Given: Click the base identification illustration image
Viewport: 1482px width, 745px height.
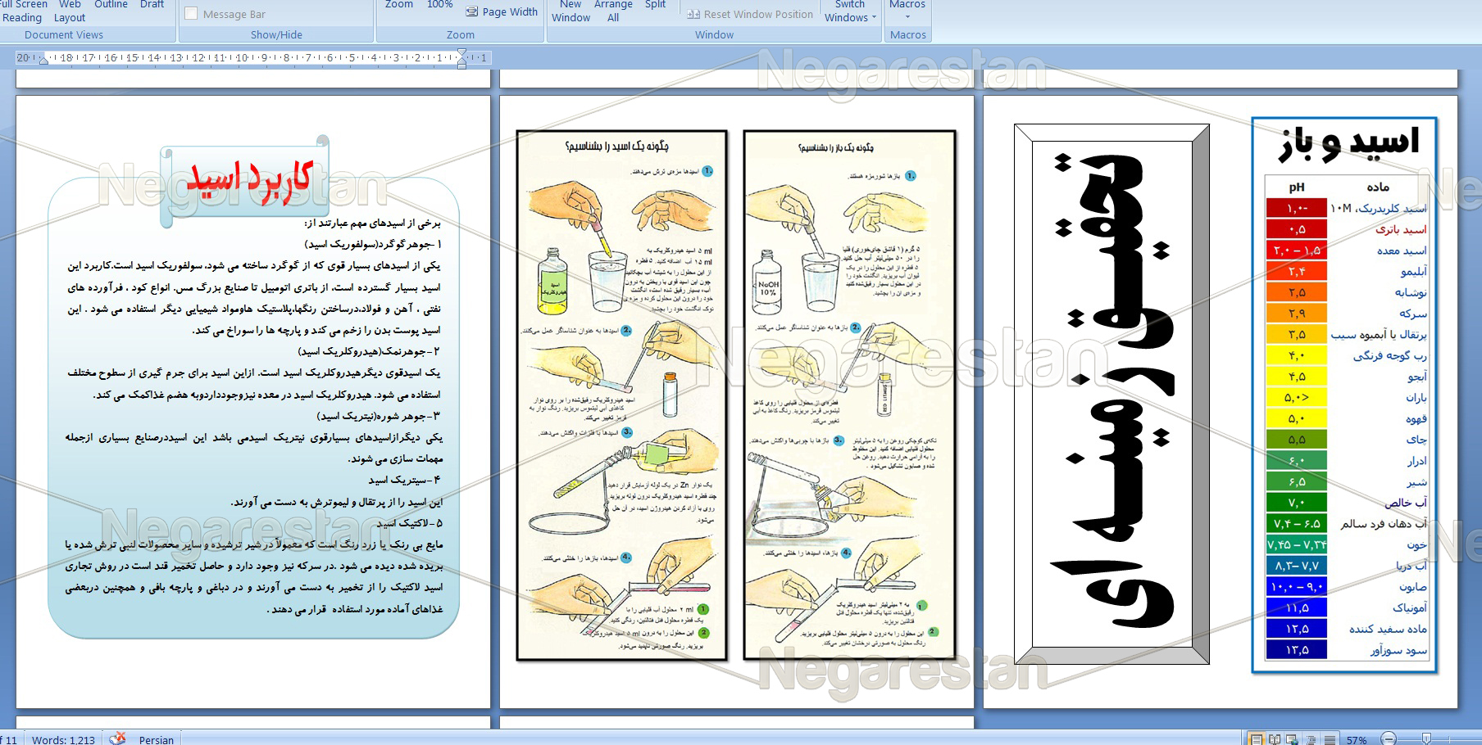Looking at the screenshot, I should [x=850, y=395].
